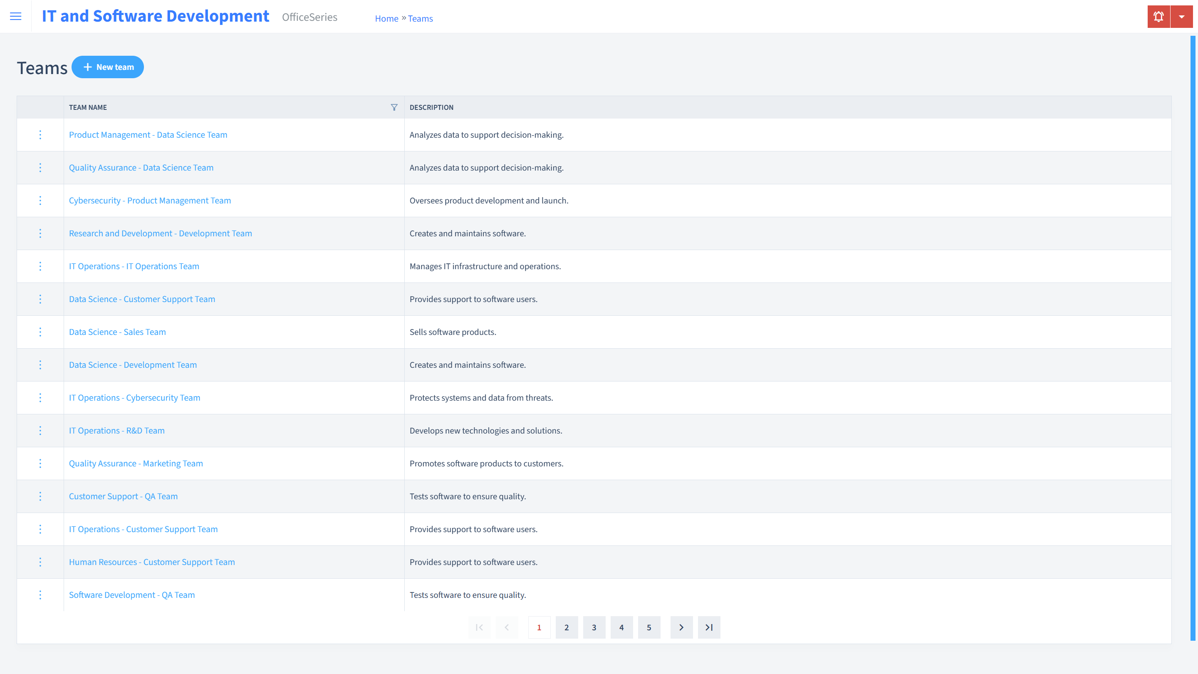Click the New team button
Viewport: 1198px width, 674px height.
[x=108, y=67]
